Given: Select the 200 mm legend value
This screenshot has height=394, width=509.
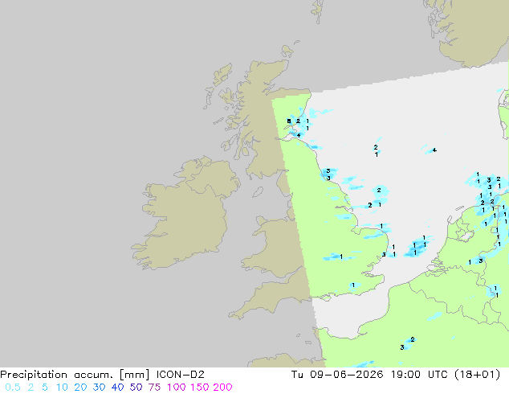Looking at the screenshot, I should click(x=222, y=388).
